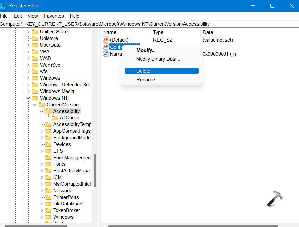Click the TokenBroker folder icon

[x=48, y=210]
